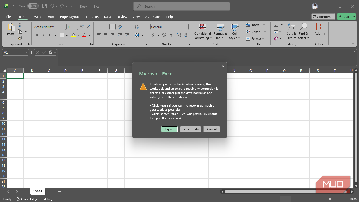Open the Add-ins gallery icon
Screen dimensions: 359x202
tap(320, 27)
